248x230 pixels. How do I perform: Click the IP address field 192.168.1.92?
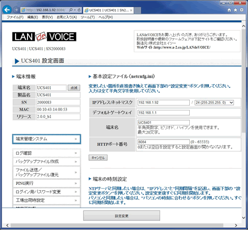pyautogui.click(x=163, y=102)
